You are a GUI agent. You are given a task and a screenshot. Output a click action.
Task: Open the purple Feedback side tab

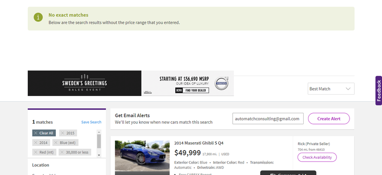379,90
